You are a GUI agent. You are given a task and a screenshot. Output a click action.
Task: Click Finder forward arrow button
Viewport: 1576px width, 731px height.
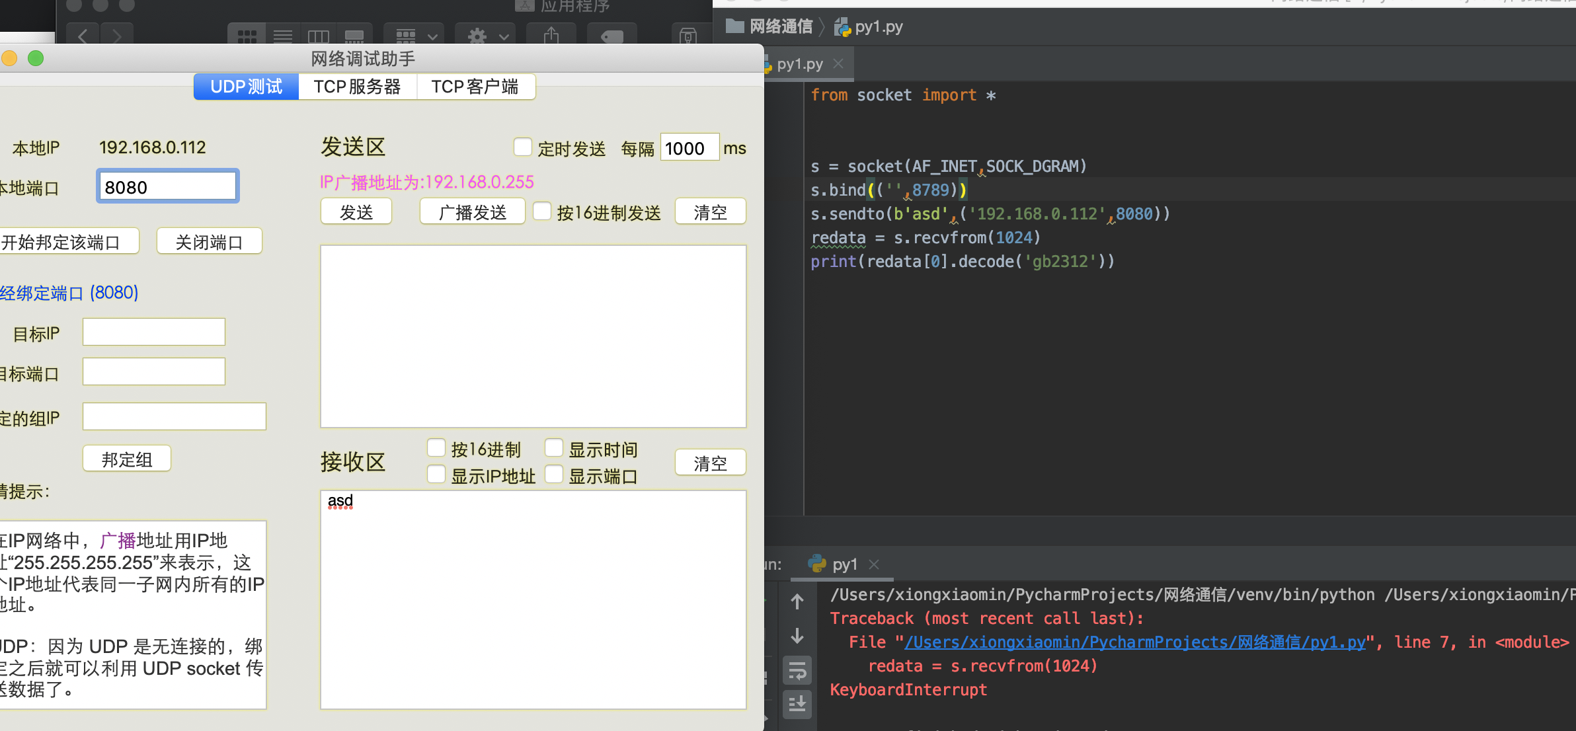click(117, 36)
